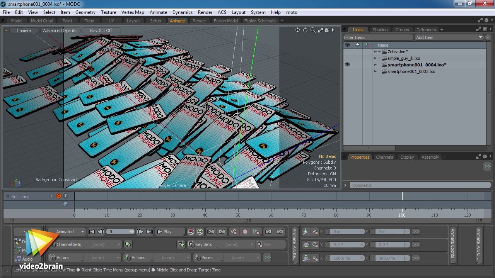Toggle the orange C button in Summary row
Viewport: 495px width, 278px height.
[59, 196]
